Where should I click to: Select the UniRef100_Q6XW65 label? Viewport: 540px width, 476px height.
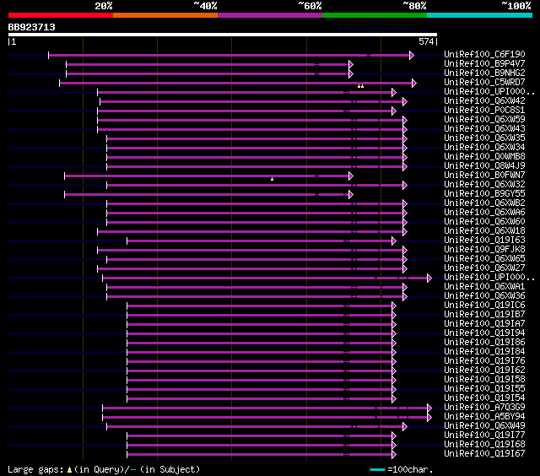(x=484, y=259)
